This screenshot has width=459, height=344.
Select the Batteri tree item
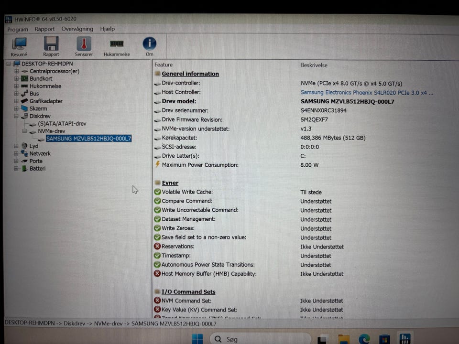point(37,169)
